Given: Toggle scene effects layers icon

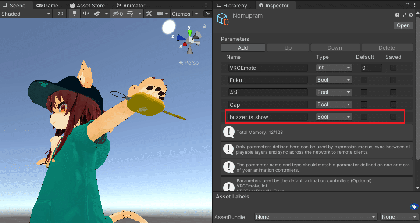Looking at the screenshot, I should click(97, 14).
